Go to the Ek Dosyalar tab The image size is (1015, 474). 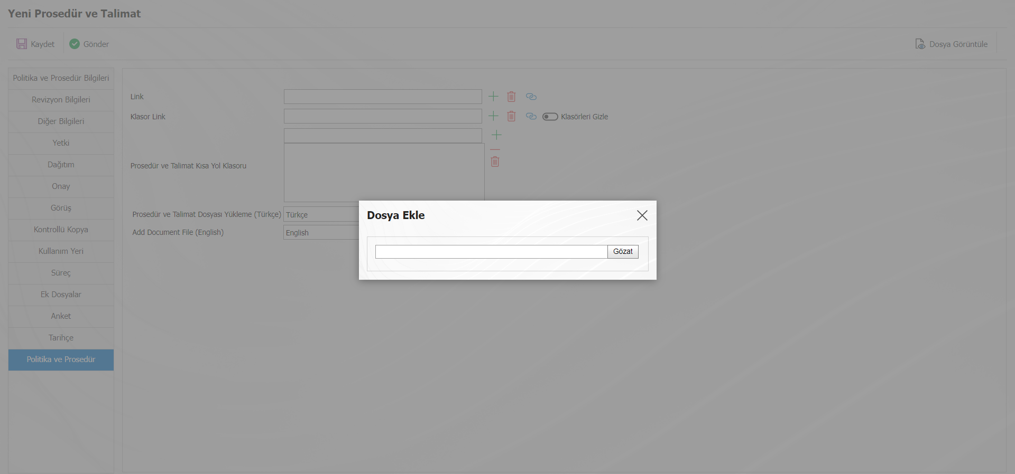[x=61, y=295]
